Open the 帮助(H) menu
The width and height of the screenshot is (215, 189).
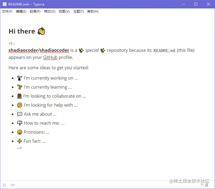pos(93,11)
